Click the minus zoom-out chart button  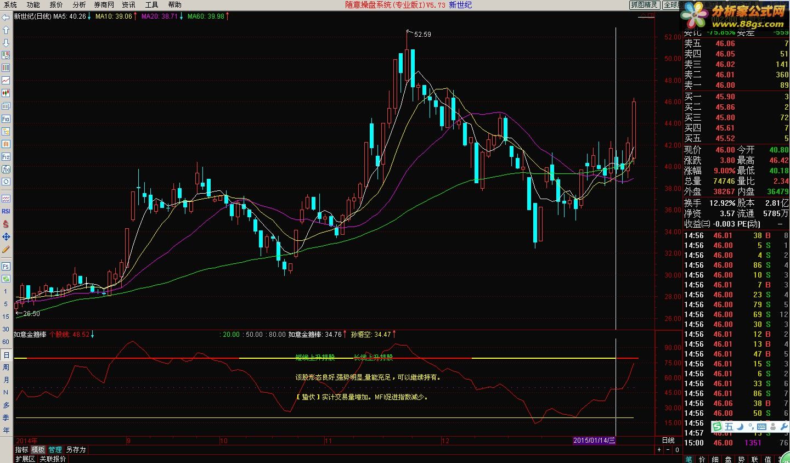pos(668,449)
